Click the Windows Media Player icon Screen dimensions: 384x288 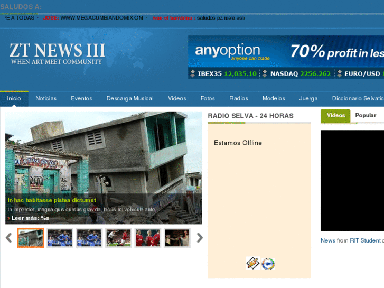coord(268,264)
